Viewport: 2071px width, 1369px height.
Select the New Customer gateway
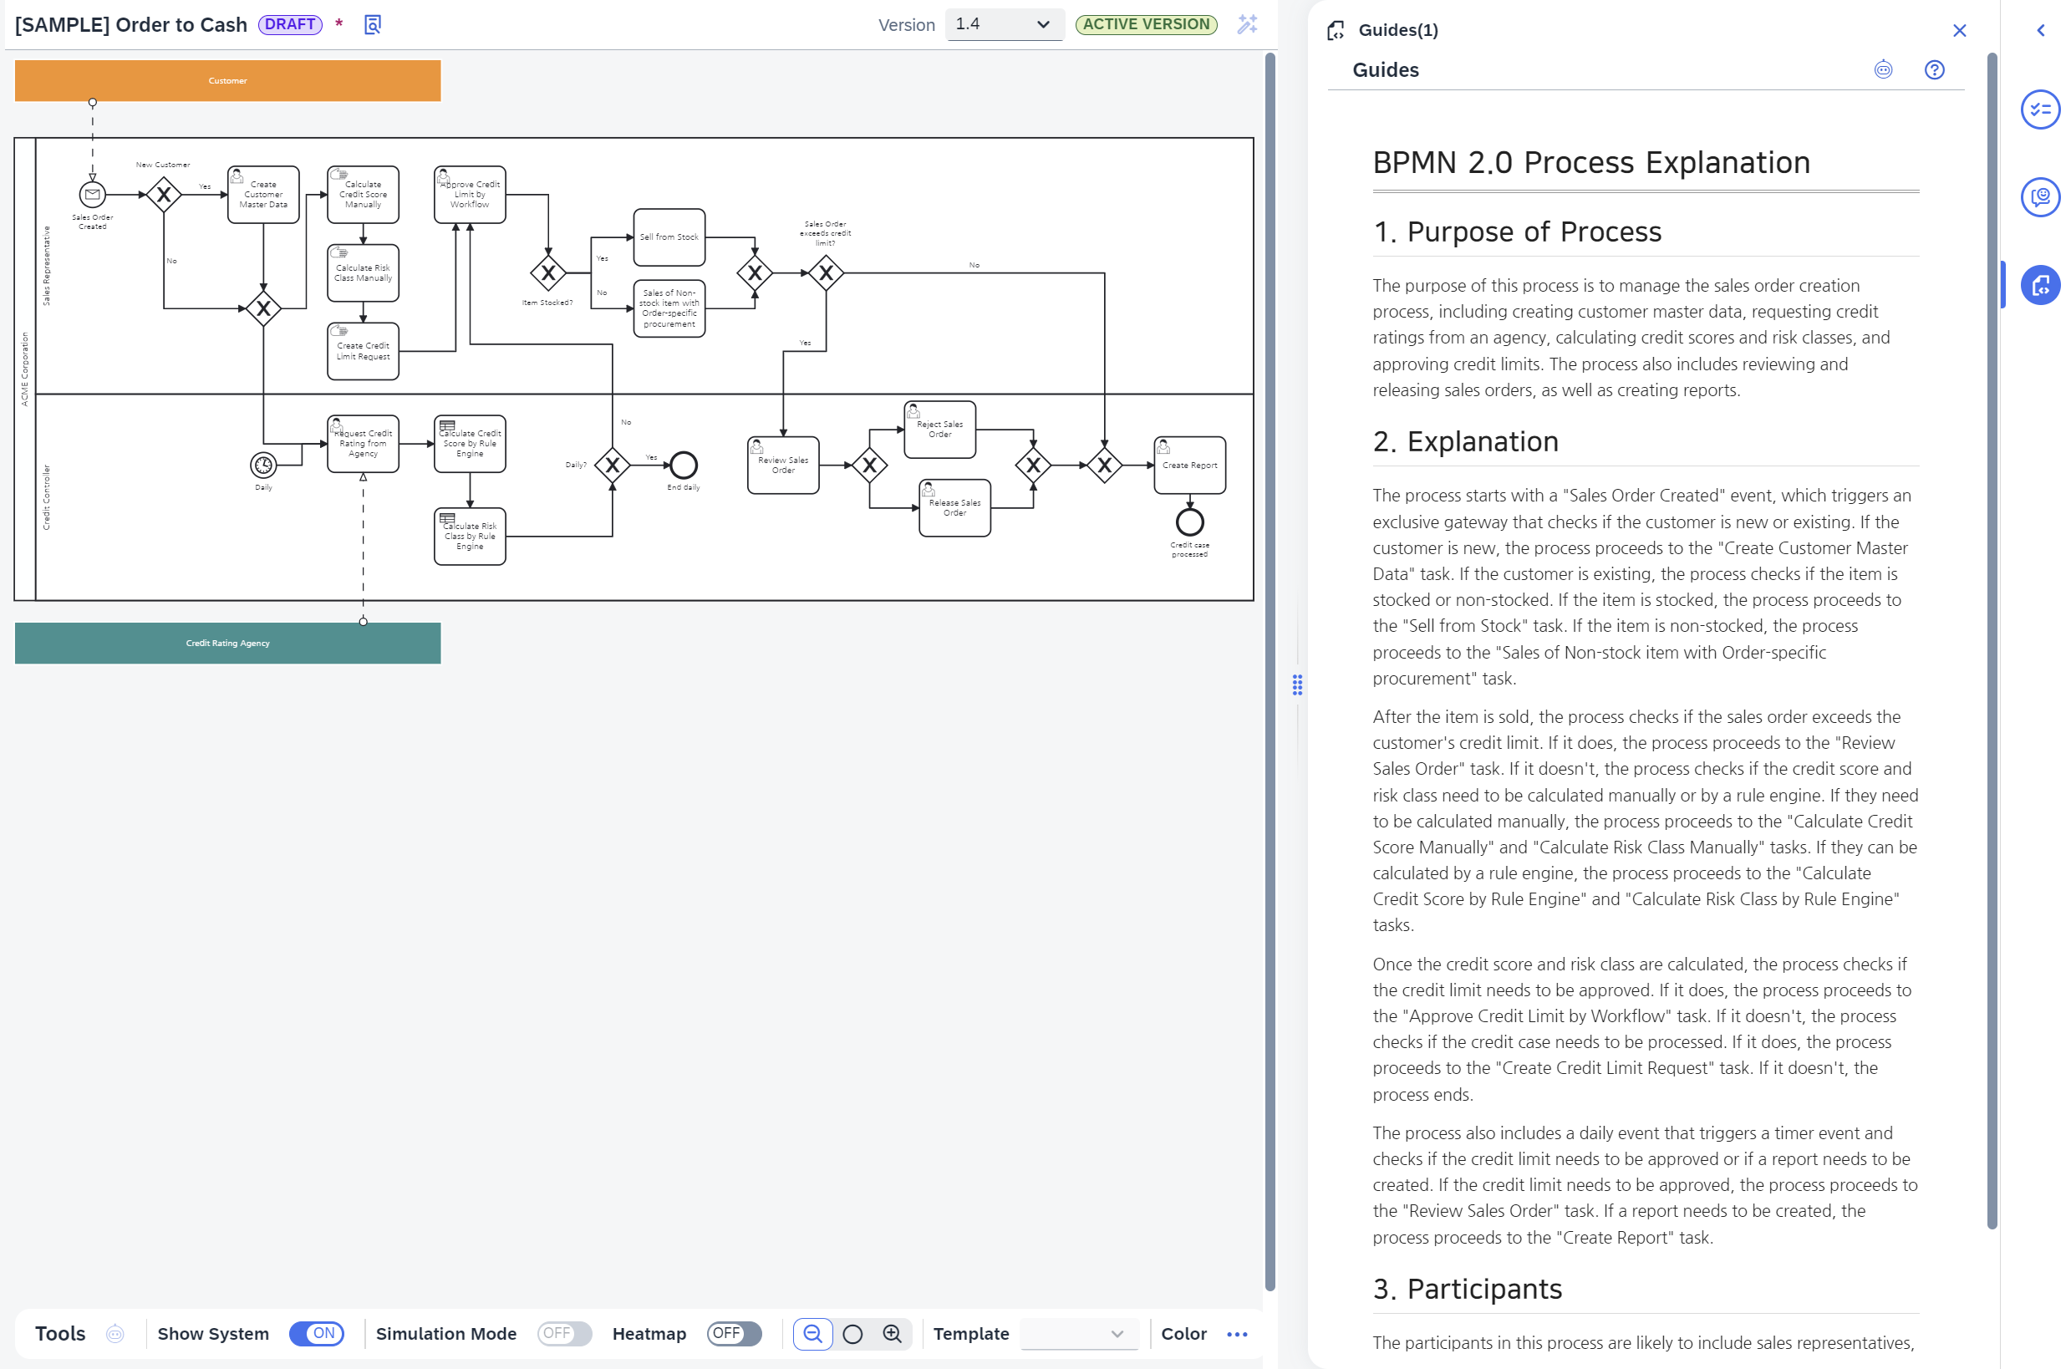tap(163, 194)
